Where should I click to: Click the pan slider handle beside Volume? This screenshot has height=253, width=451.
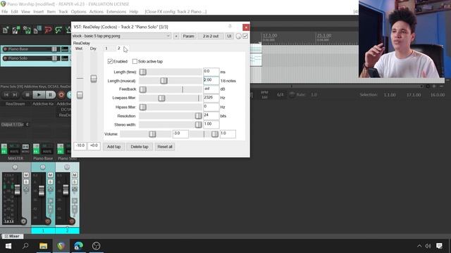pos(214,134)
